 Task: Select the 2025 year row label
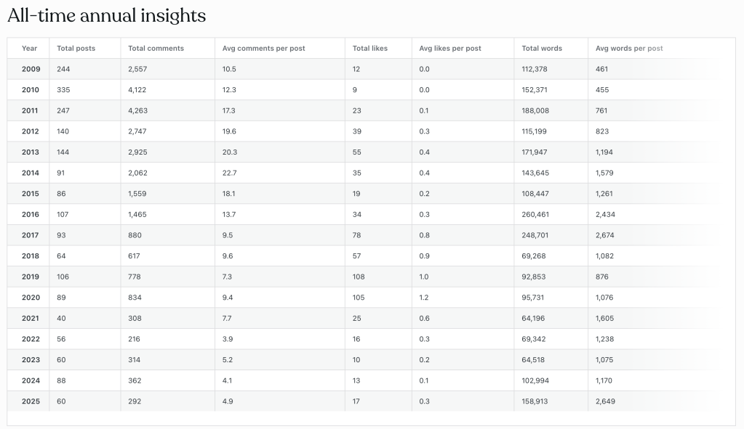pos(31,401)
